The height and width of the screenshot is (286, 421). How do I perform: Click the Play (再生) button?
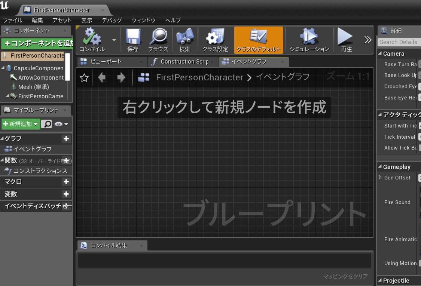click(346, 40)
